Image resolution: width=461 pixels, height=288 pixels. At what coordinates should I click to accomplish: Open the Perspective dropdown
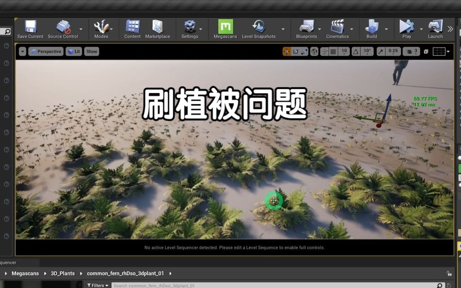click(x=46, y=51)
